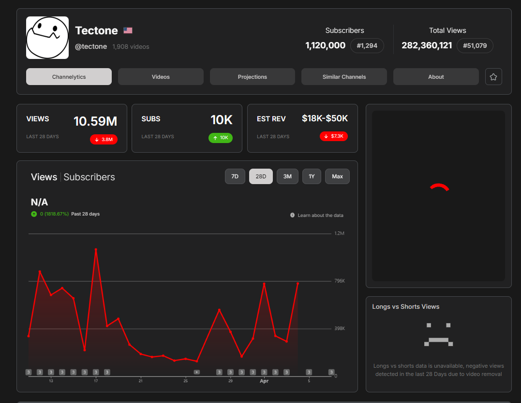Open the About tab

pos(436,77)
